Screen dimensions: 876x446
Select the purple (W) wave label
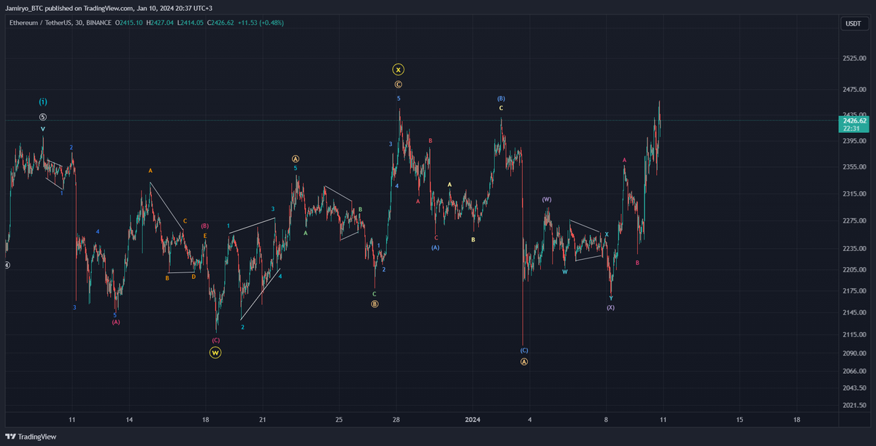(x=547, y=199)
